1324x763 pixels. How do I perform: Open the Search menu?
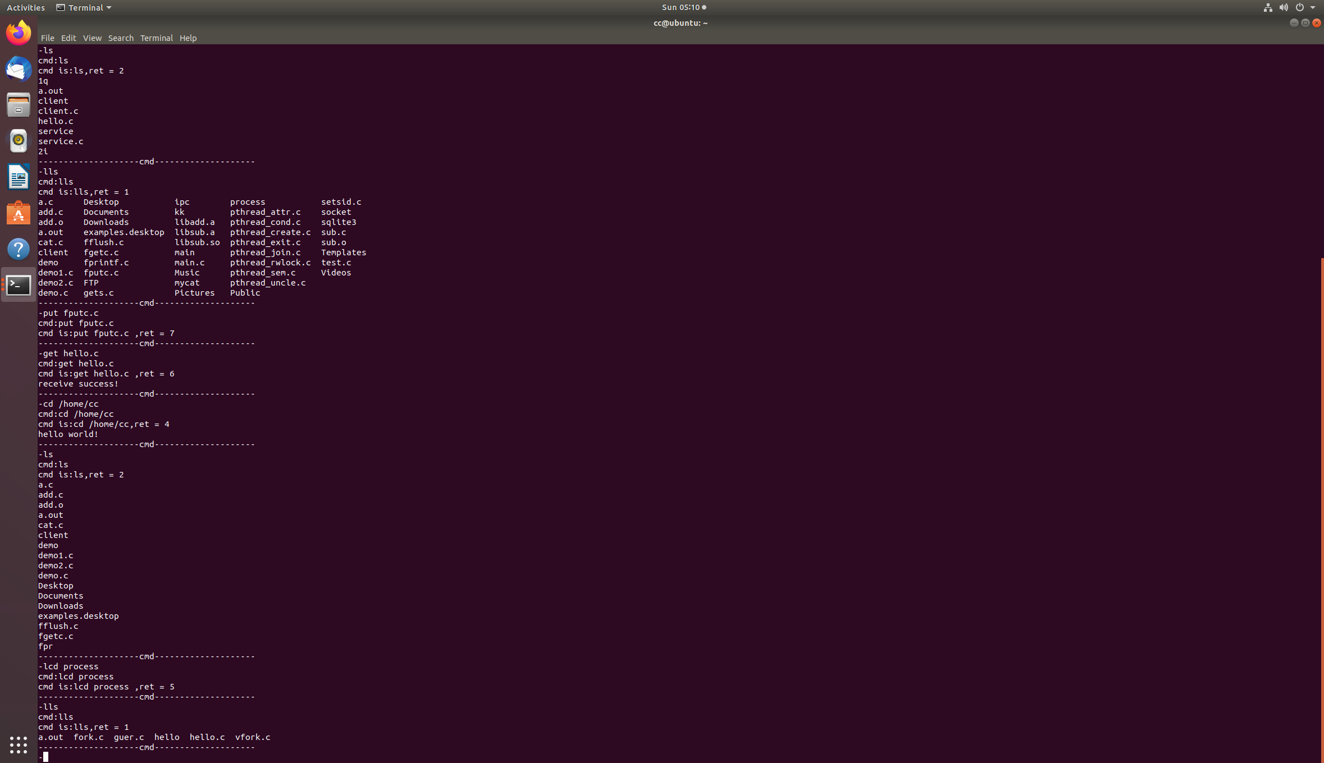click(x=121, y=38)
